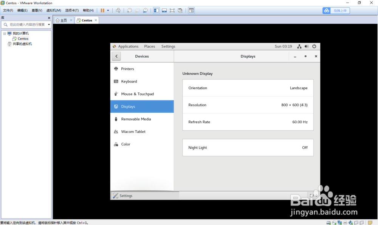Click the library search input field

(x=26, y=24)
